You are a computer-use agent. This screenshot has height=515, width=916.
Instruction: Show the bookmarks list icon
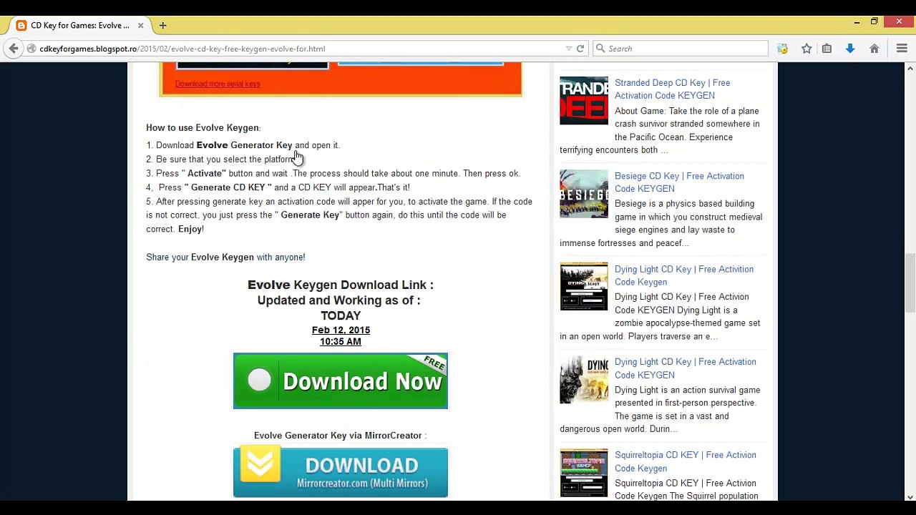click(x=827, y=49)
